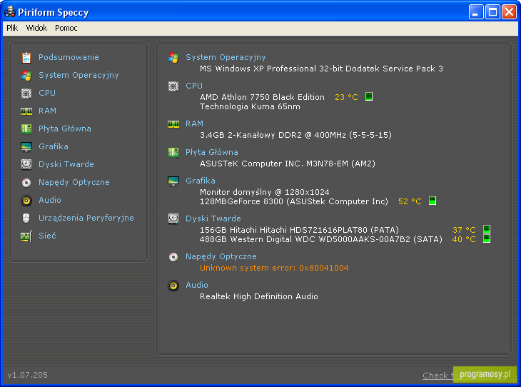Image resolution: width=521 pixels, height=387 pixels.
Task: Click the Audio heading link in summary
Action: [x=197, y=285]
